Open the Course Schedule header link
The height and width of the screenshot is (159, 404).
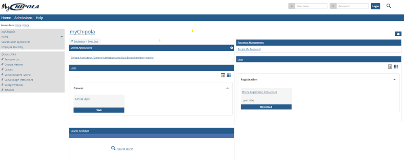point(80,131)
